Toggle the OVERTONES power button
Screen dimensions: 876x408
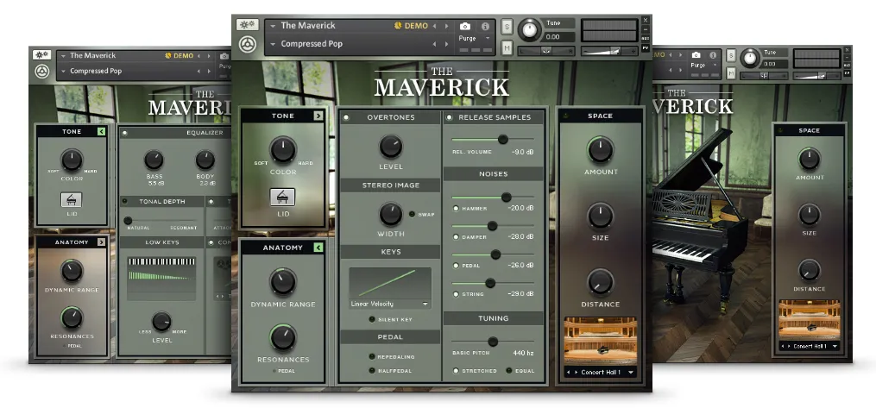click(x=346, y=117)
